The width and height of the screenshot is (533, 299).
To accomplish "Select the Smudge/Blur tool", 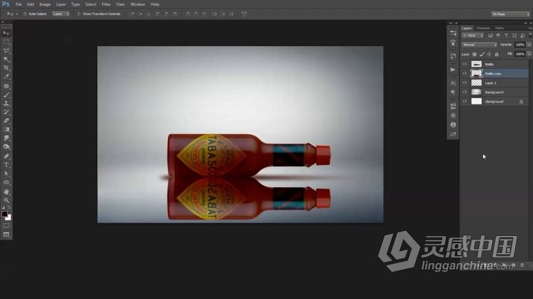I will [7, 138].
